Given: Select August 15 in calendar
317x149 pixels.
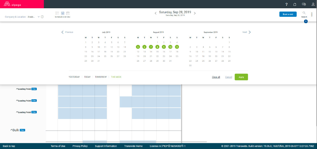Looking at the screenshot, I should click(x=157, y=52).
